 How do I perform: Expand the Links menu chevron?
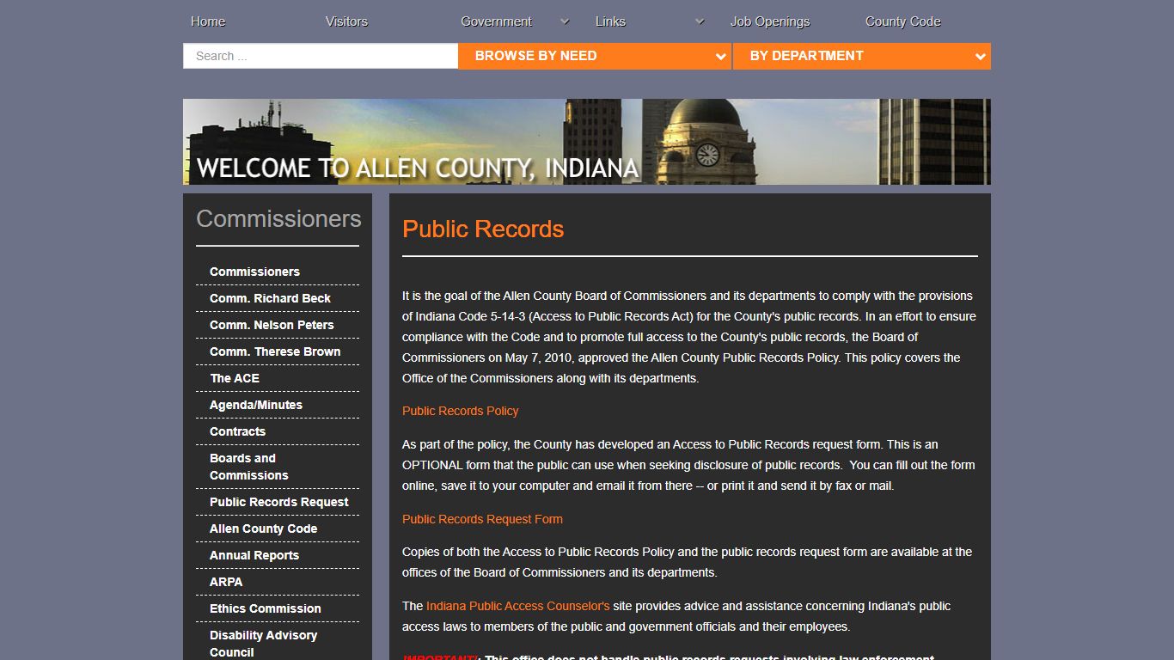(x=700, y=21)
